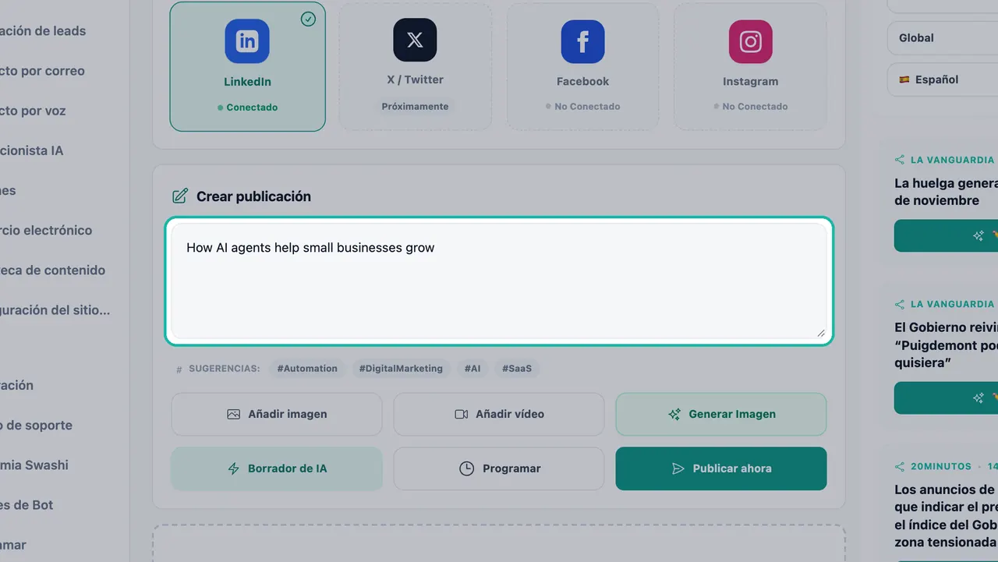Open the "La huelga genera" news headline
The image size is (998, 562).
tap(946, 192)
